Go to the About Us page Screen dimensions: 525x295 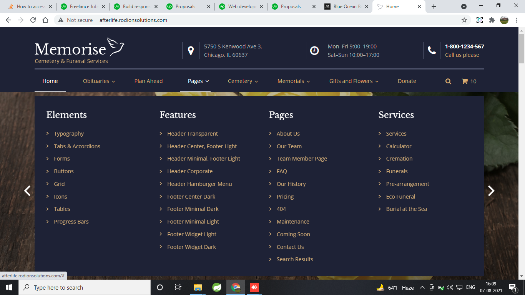(288, 134)
